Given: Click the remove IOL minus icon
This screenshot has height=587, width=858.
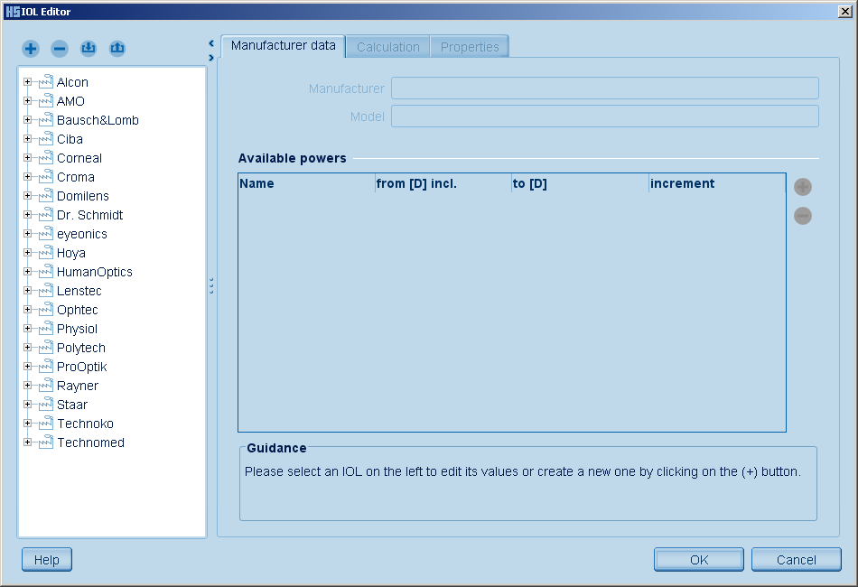Looking at the screenshot, I should click(x=60, y=49).
